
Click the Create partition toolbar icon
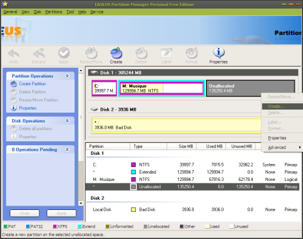[x=116, y=53]
